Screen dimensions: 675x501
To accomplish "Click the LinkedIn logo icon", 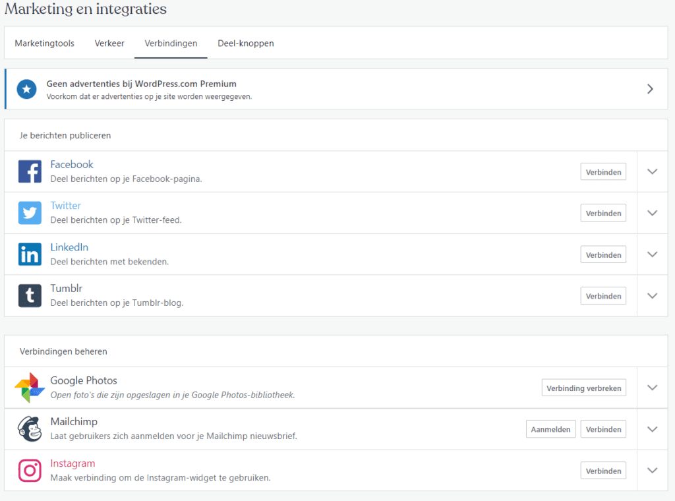I will 30,254.
